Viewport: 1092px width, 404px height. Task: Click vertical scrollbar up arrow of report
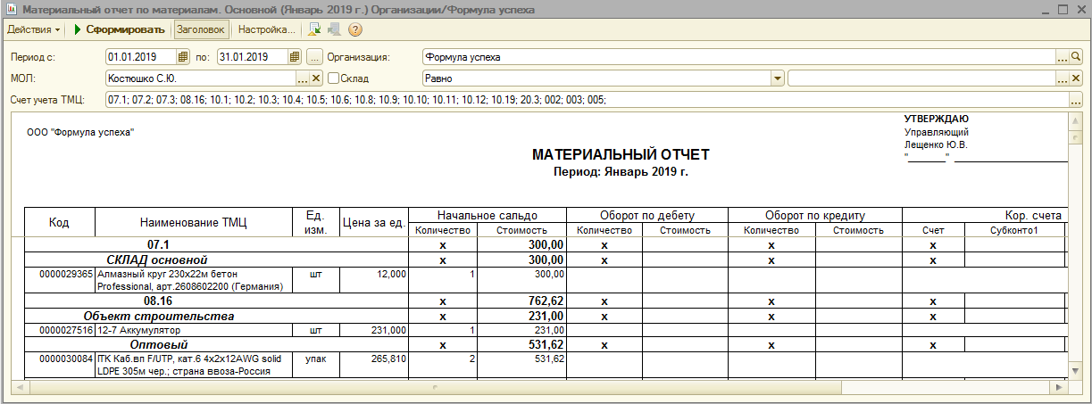[1077, 119]
